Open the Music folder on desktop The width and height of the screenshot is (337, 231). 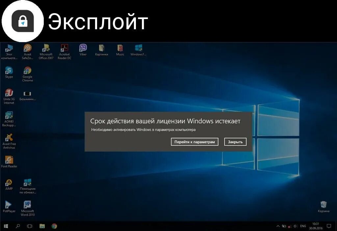120,50
